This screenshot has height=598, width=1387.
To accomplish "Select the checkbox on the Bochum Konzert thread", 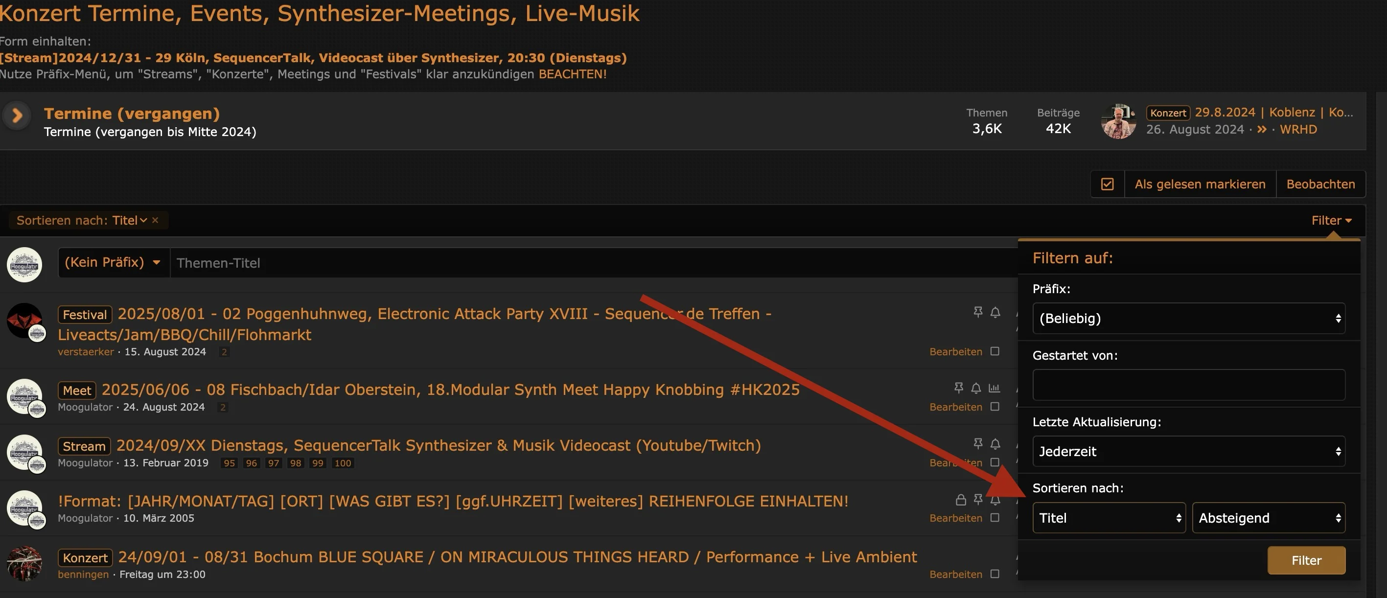I will pyautogui.click(x=995, y=574).
